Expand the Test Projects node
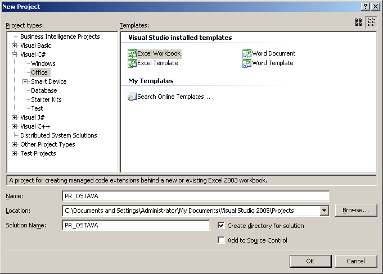383x274 pixels. (15, 154)
